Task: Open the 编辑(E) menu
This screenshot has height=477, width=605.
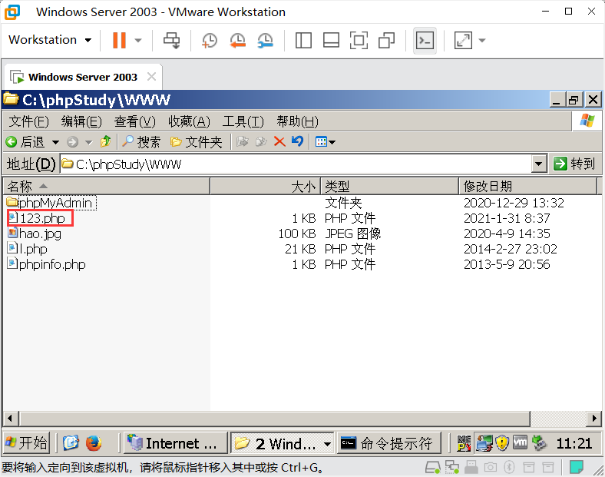Action: coord(81,121)
